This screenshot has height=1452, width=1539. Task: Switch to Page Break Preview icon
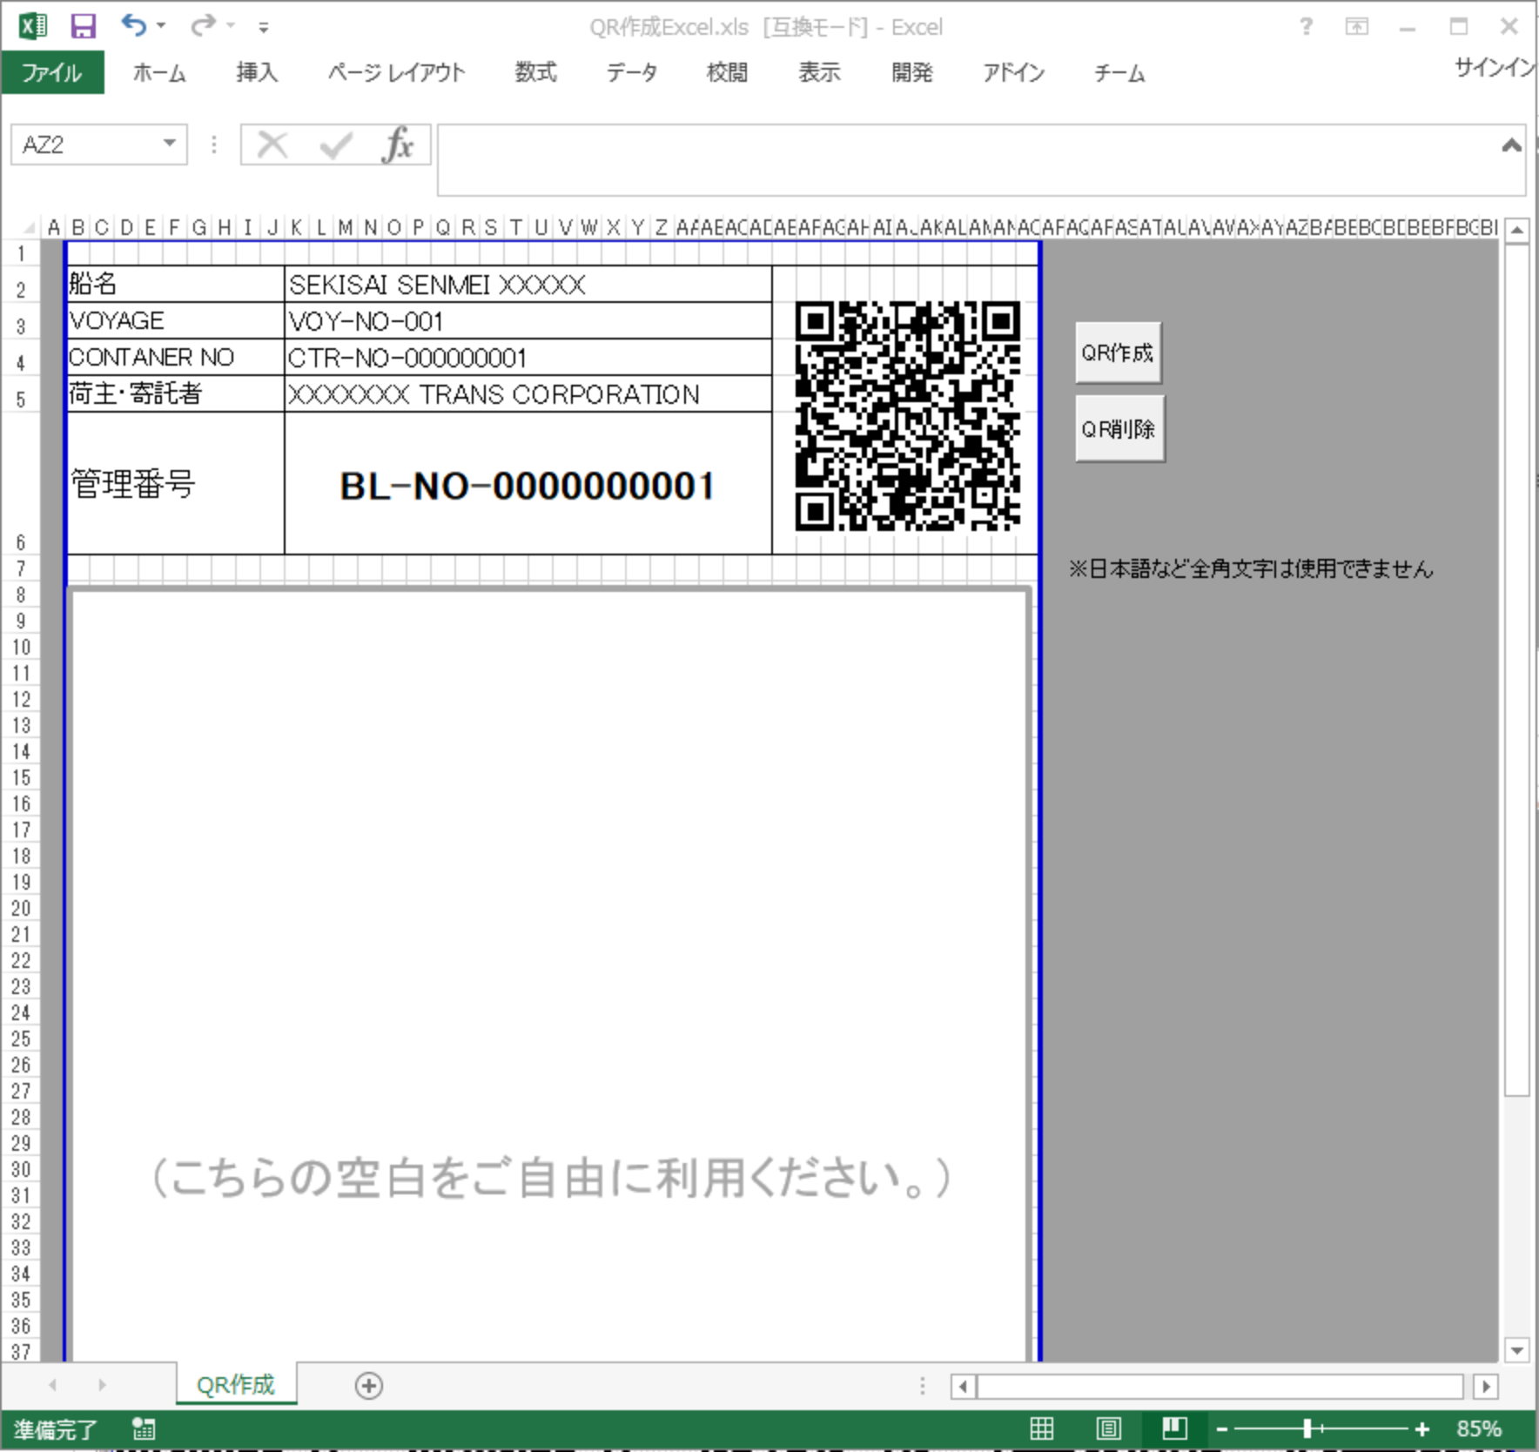pos(1174,1429)
